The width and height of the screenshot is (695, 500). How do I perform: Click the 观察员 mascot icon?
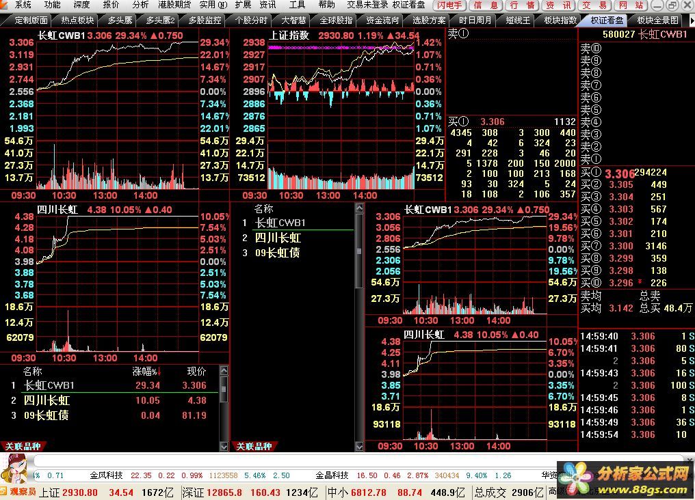point(13,470)
